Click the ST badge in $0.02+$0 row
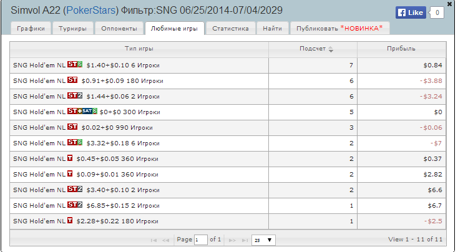Screen dimensions: 463x252 pyautogui.click(x=72, y=127)
